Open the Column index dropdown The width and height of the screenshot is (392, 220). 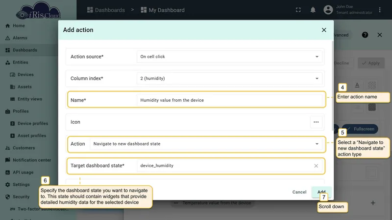click(x=229, y=78)
